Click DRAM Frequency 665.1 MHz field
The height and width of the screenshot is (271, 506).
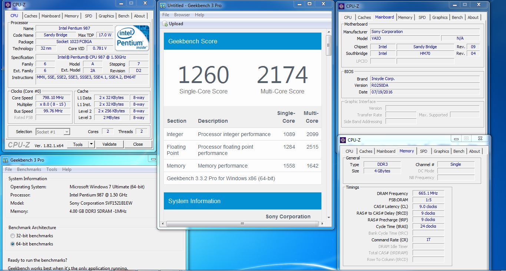[x=428, y=194]
